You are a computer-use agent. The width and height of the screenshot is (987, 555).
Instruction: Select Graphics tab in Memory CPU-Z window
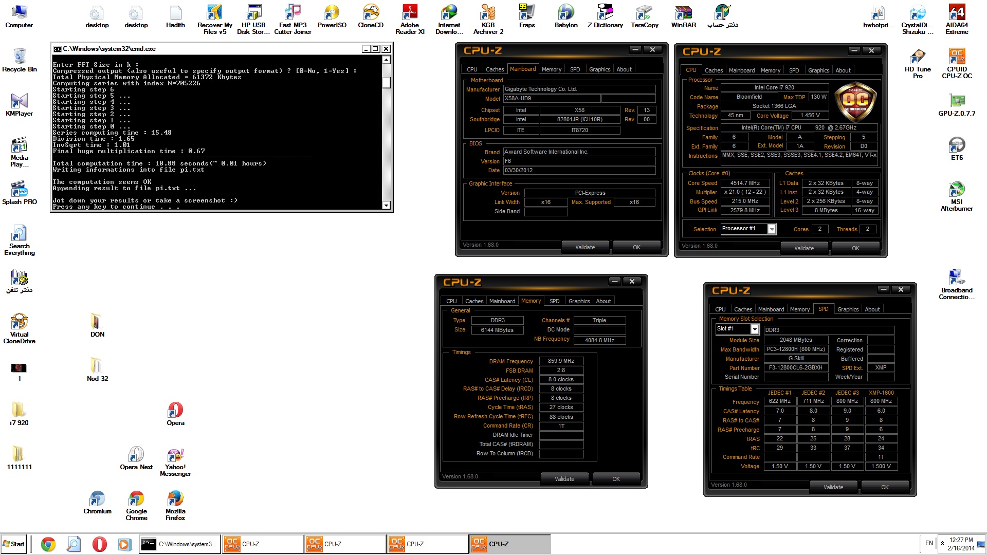pos(579,301)
